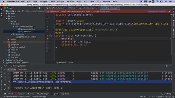
Task: Expand the .idea folder
Action: pyautogui.click(x=7, y=14)
